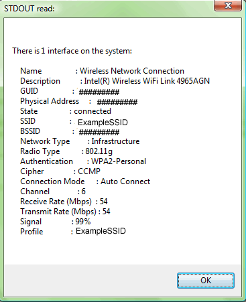Click the 'Auto Connect' connection mode value
Screen dimensions: 246x302
point(125,181)
